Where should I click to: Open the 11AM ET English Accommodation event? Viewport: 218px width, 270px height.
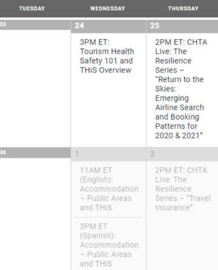(109, 189)
